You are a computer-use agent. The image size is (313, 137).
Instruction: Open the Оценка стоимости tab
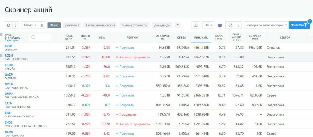click(x=134, y=25)
